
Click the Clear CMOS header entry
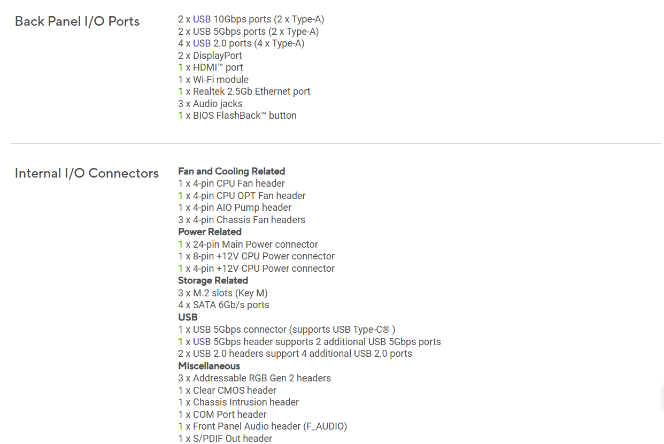coord(227,391)
